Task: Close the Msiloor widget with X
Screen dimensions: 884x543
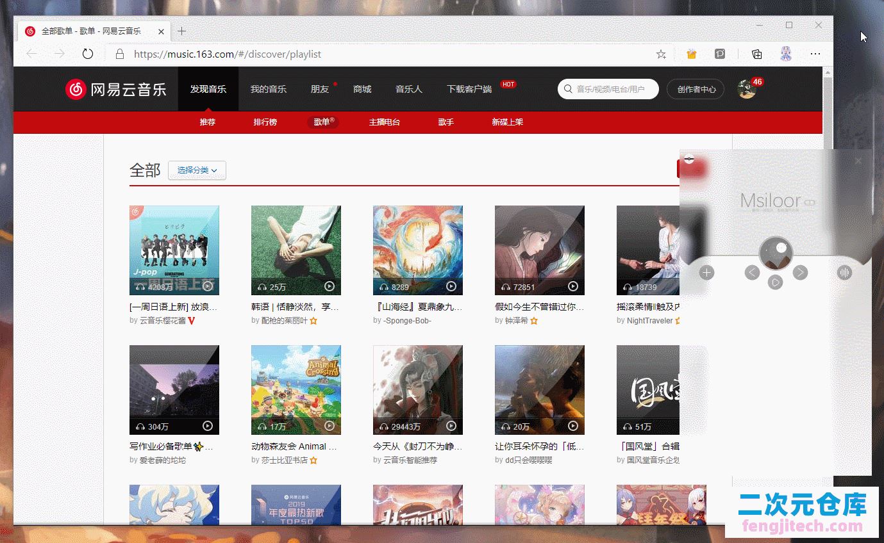Action: 858,161
